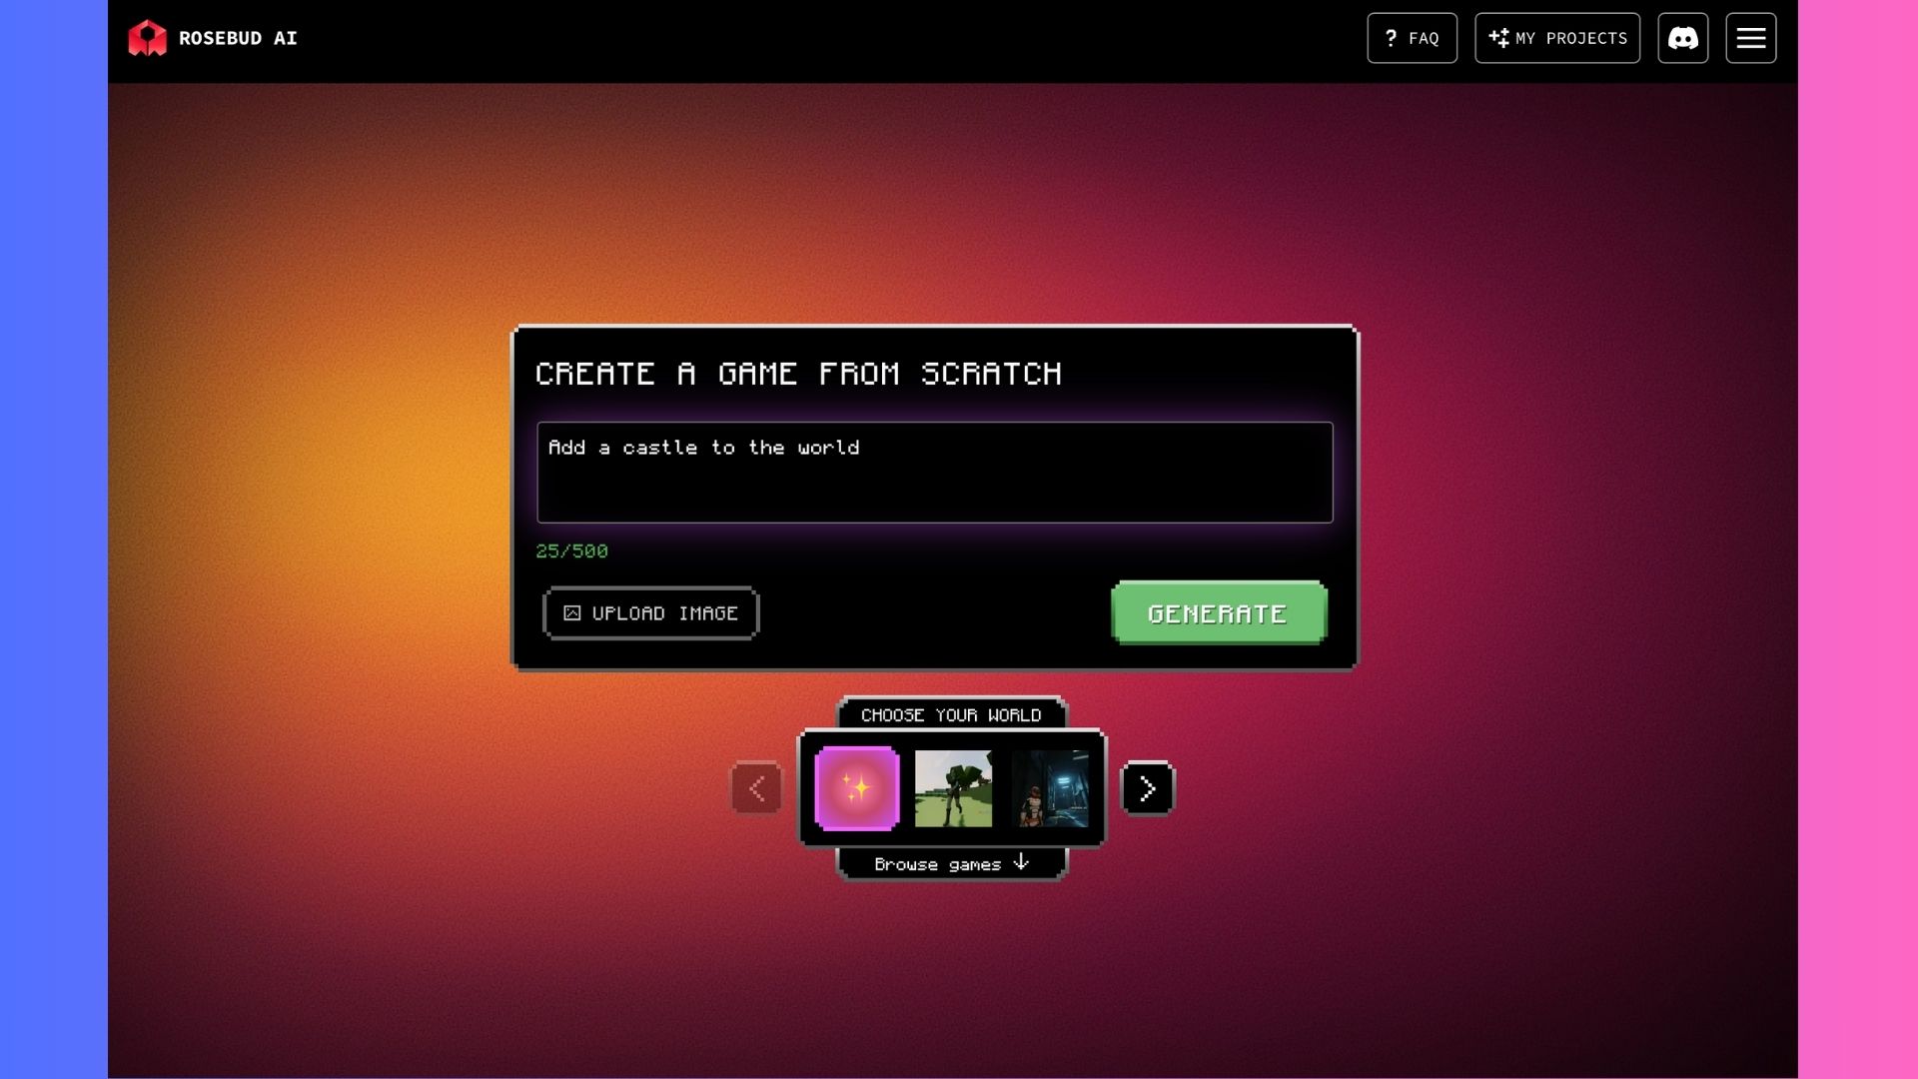
Task: Open the Discord community link
Action: (1682, 38)
